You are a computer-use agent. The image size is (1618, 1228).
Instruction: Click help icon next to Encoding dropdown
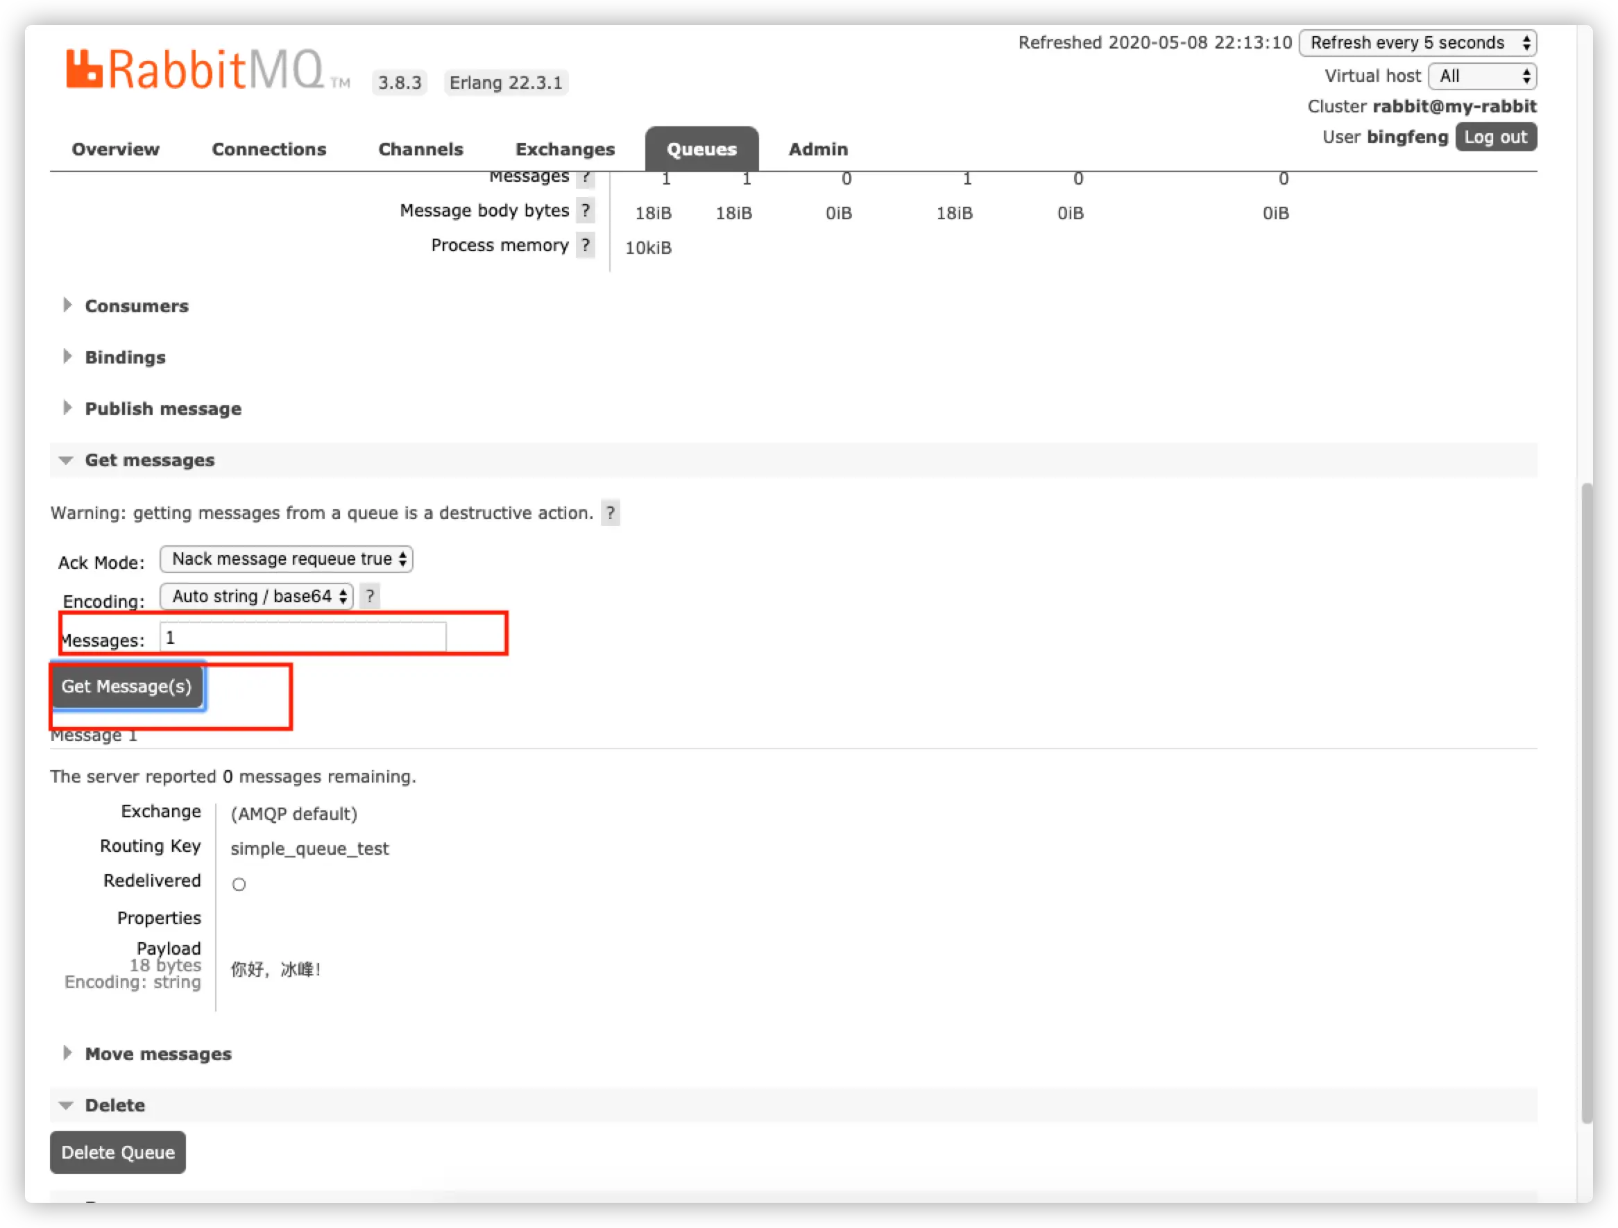coord(370,596)
